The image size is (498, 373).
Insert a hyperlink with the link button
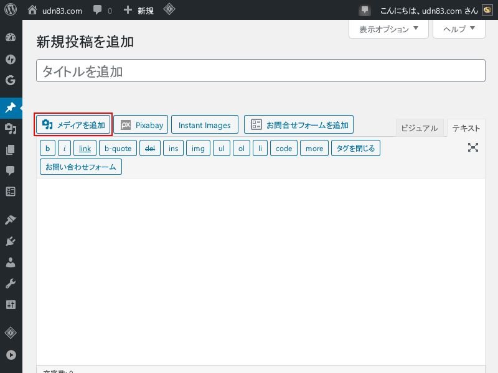85,148
